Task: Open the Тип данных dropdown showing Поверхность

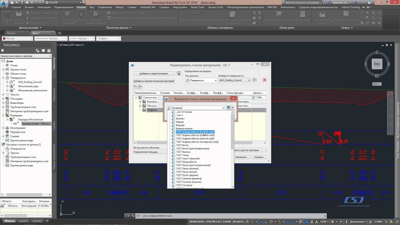Action: click(x=201, y=80)
